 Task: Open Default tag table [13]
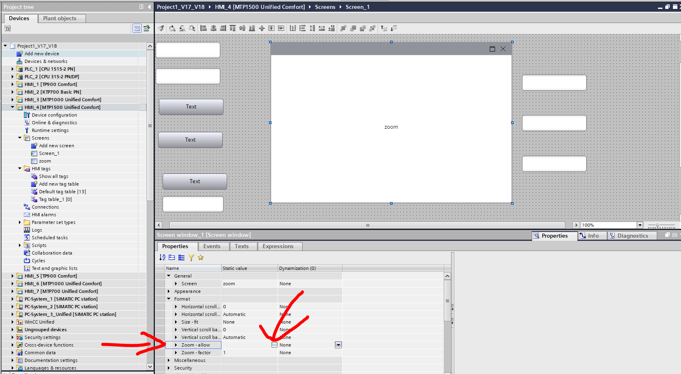pos(63,192)
